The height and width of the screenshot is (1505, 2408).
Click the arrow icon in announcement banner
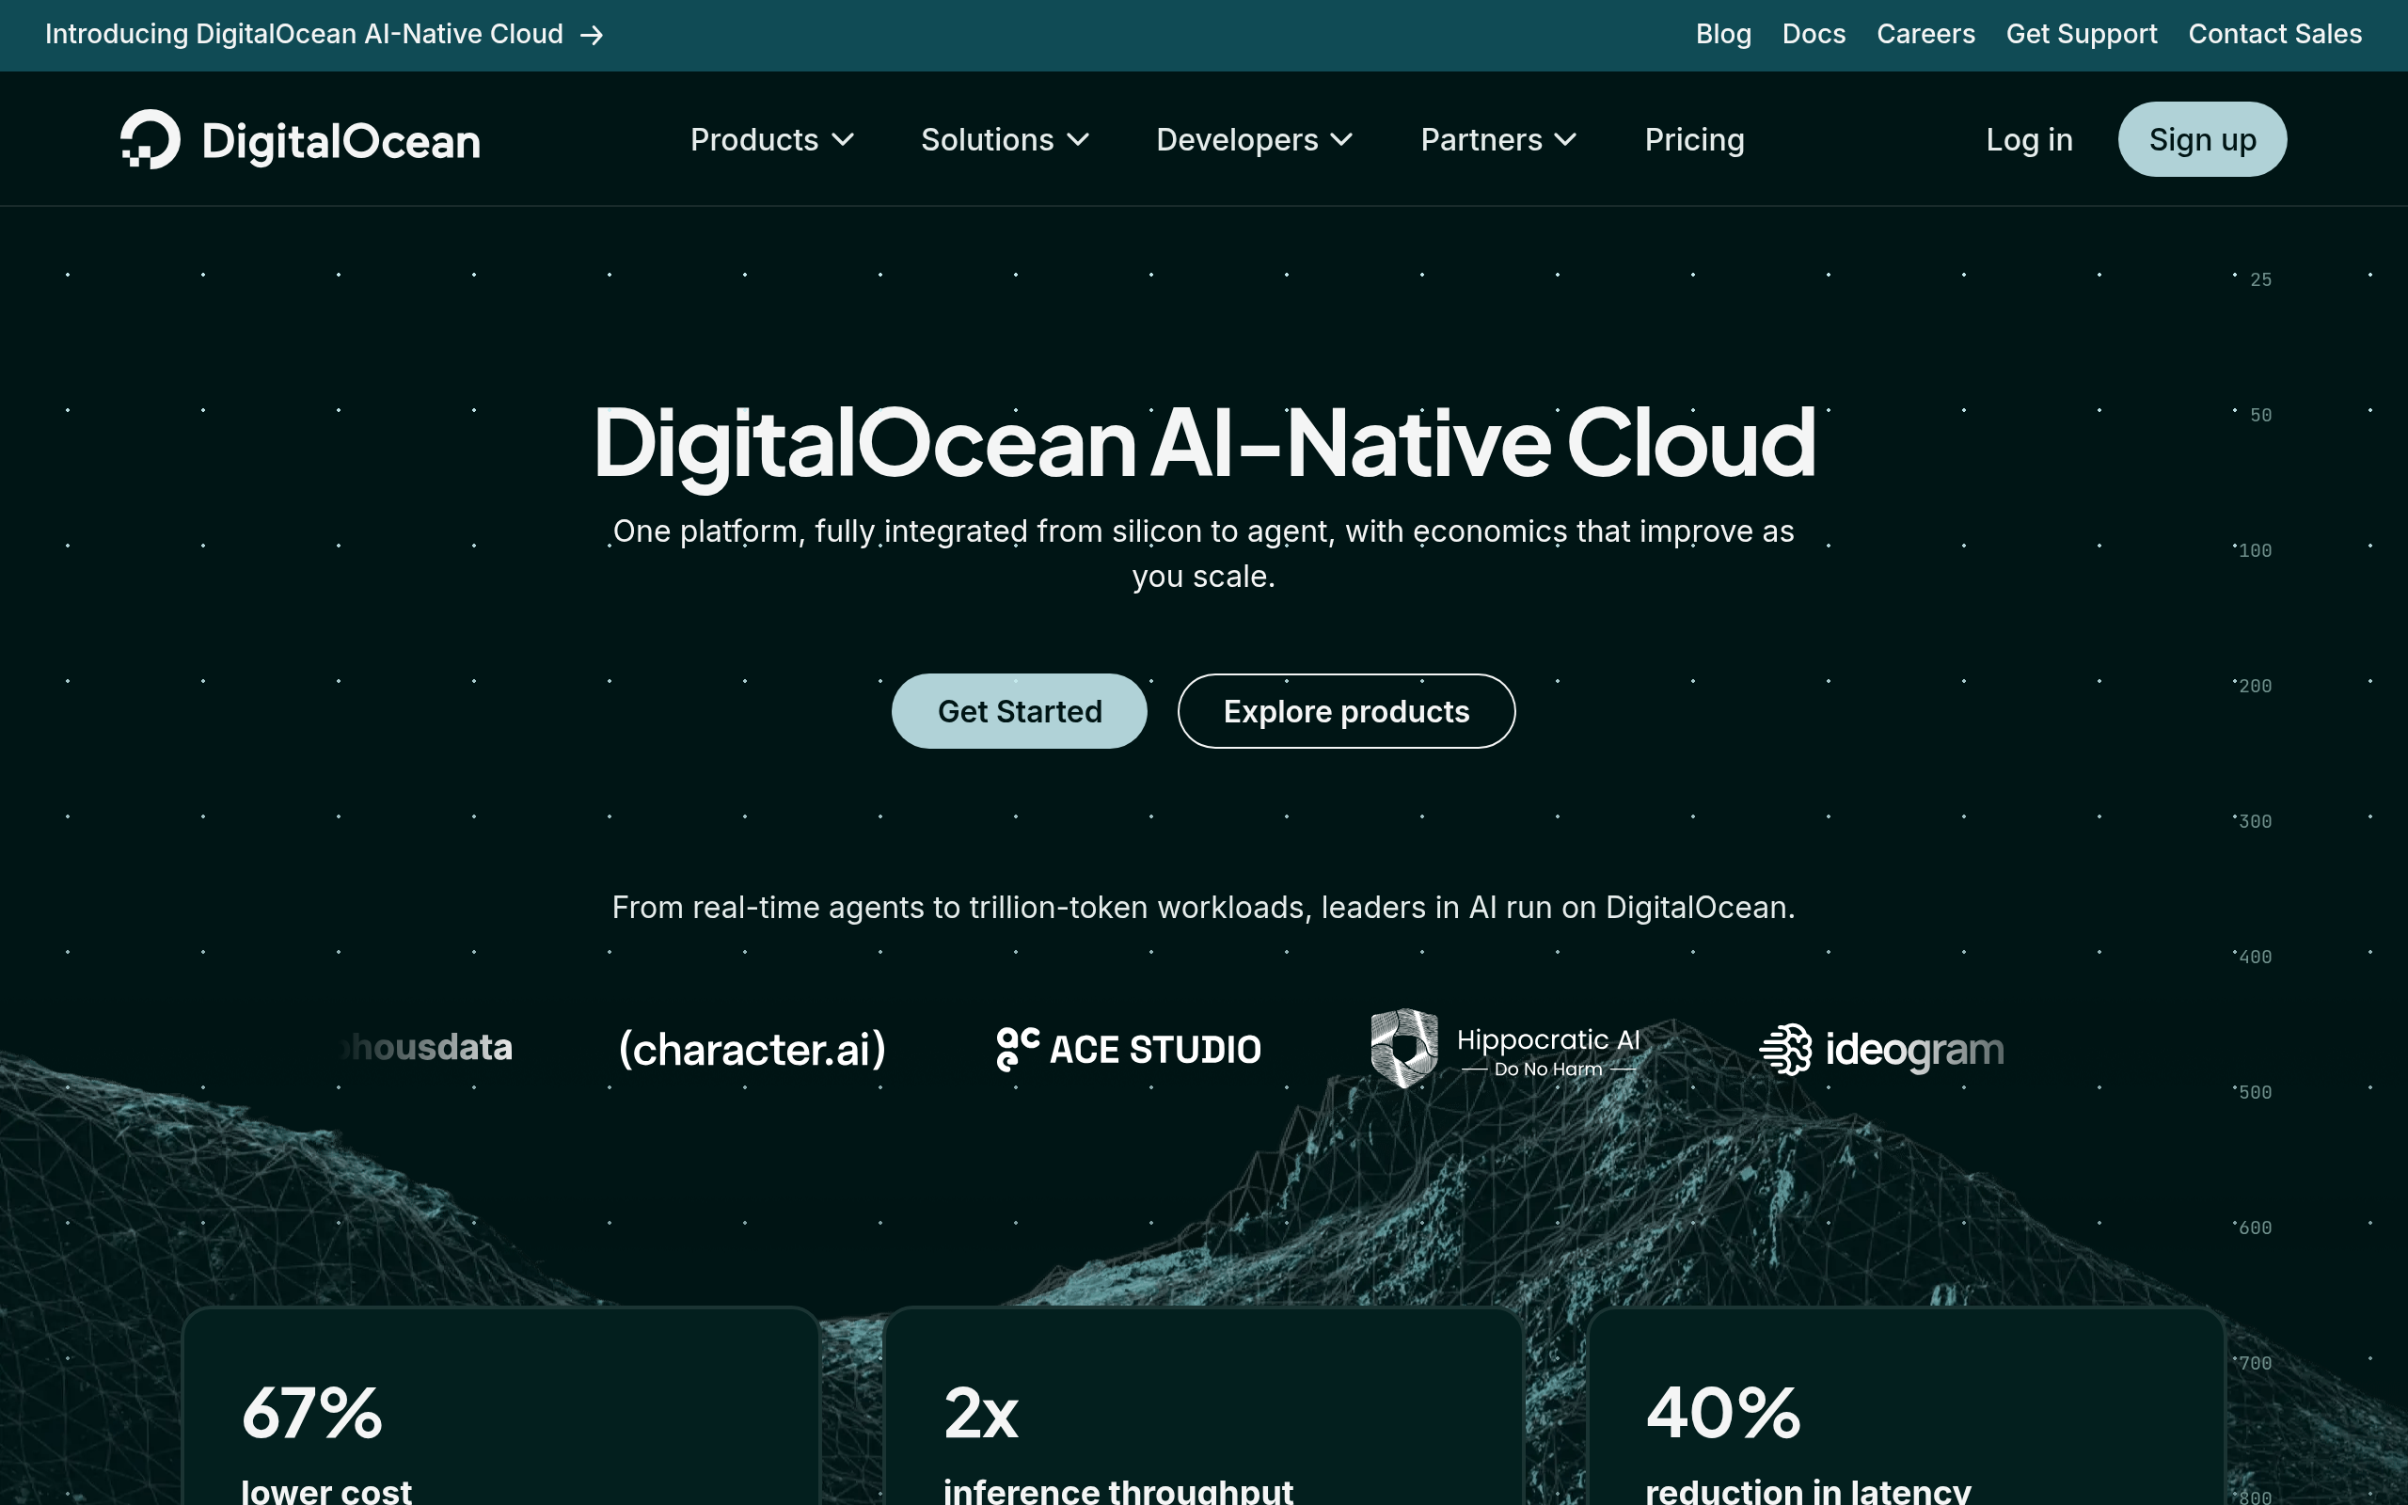(592, 36)
